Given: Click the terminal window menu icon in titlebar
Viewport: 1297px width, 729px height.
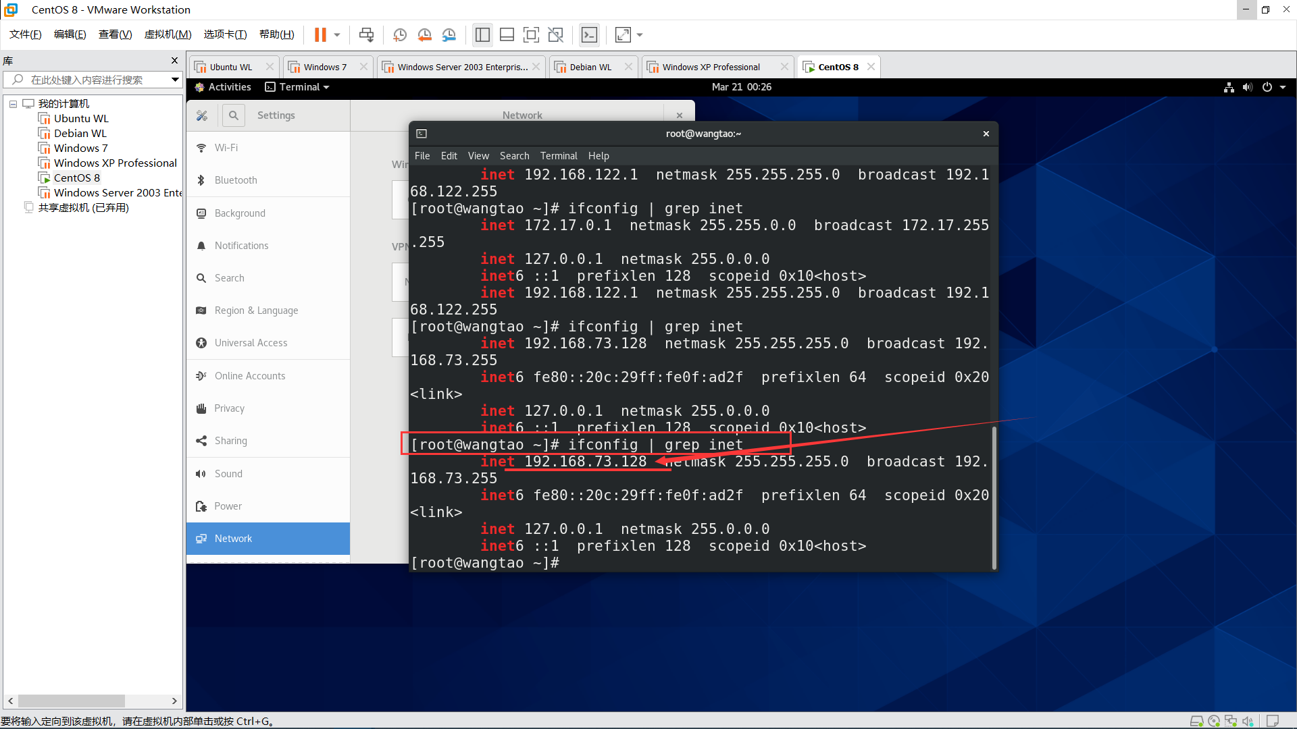Looking at the screenshot, I should (422, 134).
